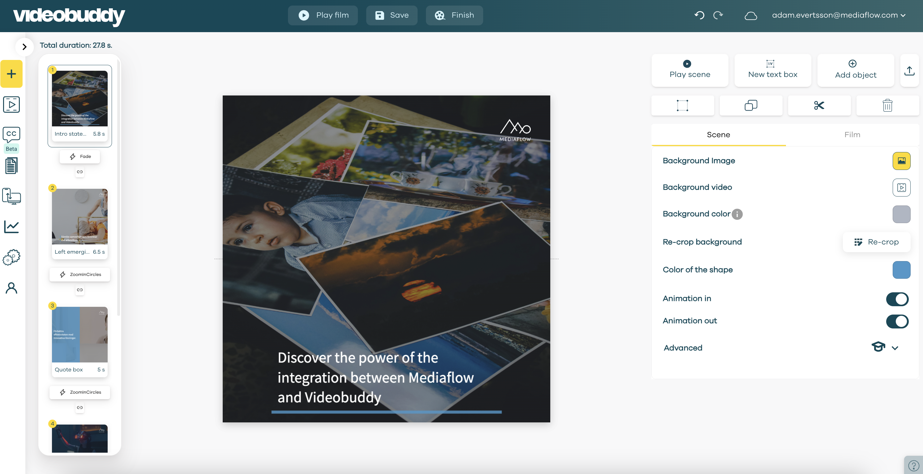Screen dimensions: 923x474
Task: Open the account email dropdown
Action: [839, 15]
